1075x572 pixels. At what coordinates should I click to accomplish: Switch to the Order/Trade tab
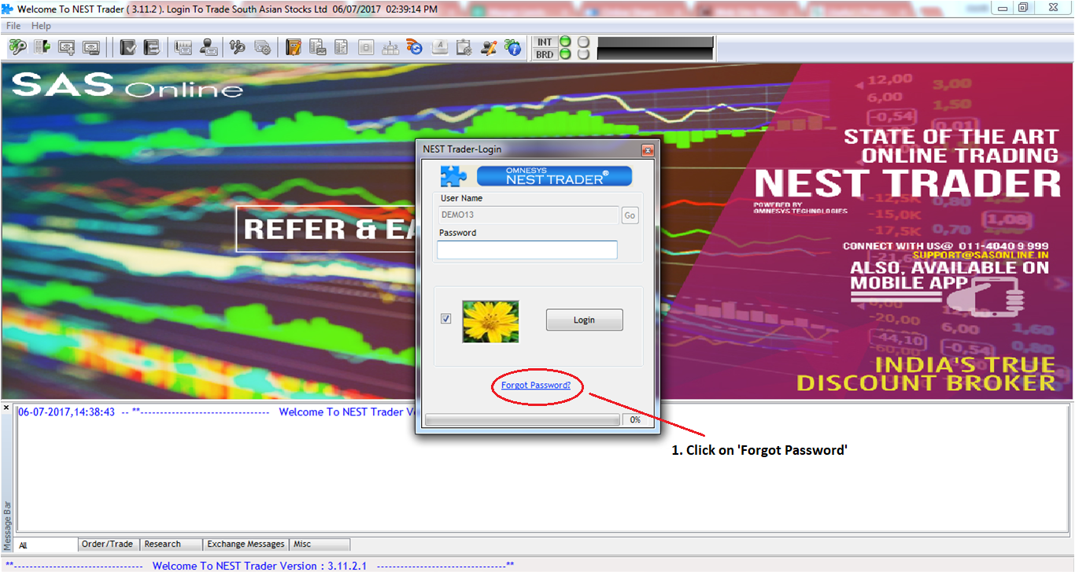click(109, 544)
